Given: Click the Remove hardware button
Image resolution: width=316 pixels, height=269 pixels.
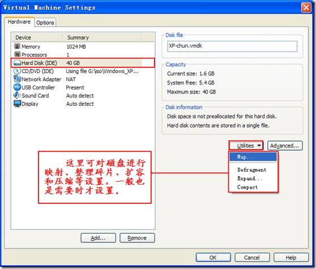Looking at the screenshot, I should 137,238.
